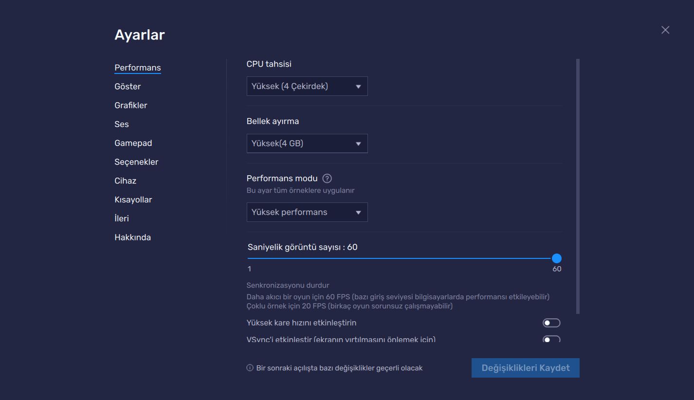
Task: Open the Gamepad settings tab
Action: point(133,143)
